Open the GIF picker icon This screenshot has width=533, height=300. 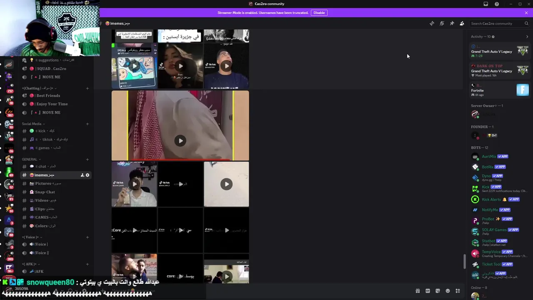[x=428, y=291]
